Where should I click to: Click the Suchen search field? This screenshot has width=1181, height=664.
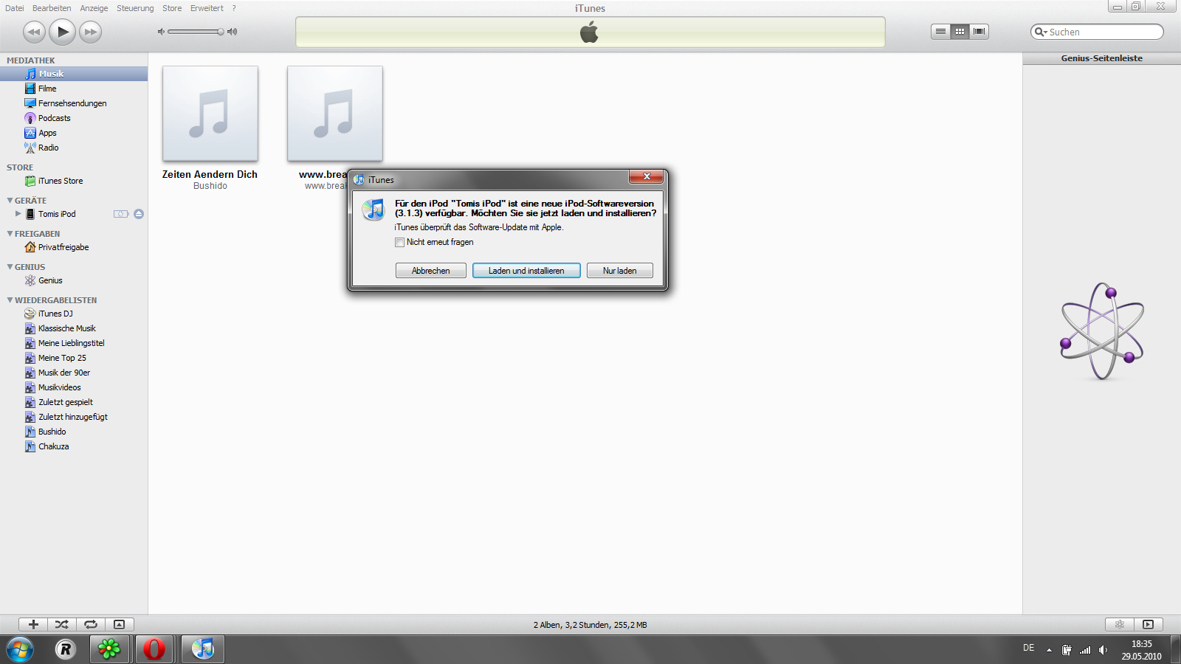click(1097, 32)
